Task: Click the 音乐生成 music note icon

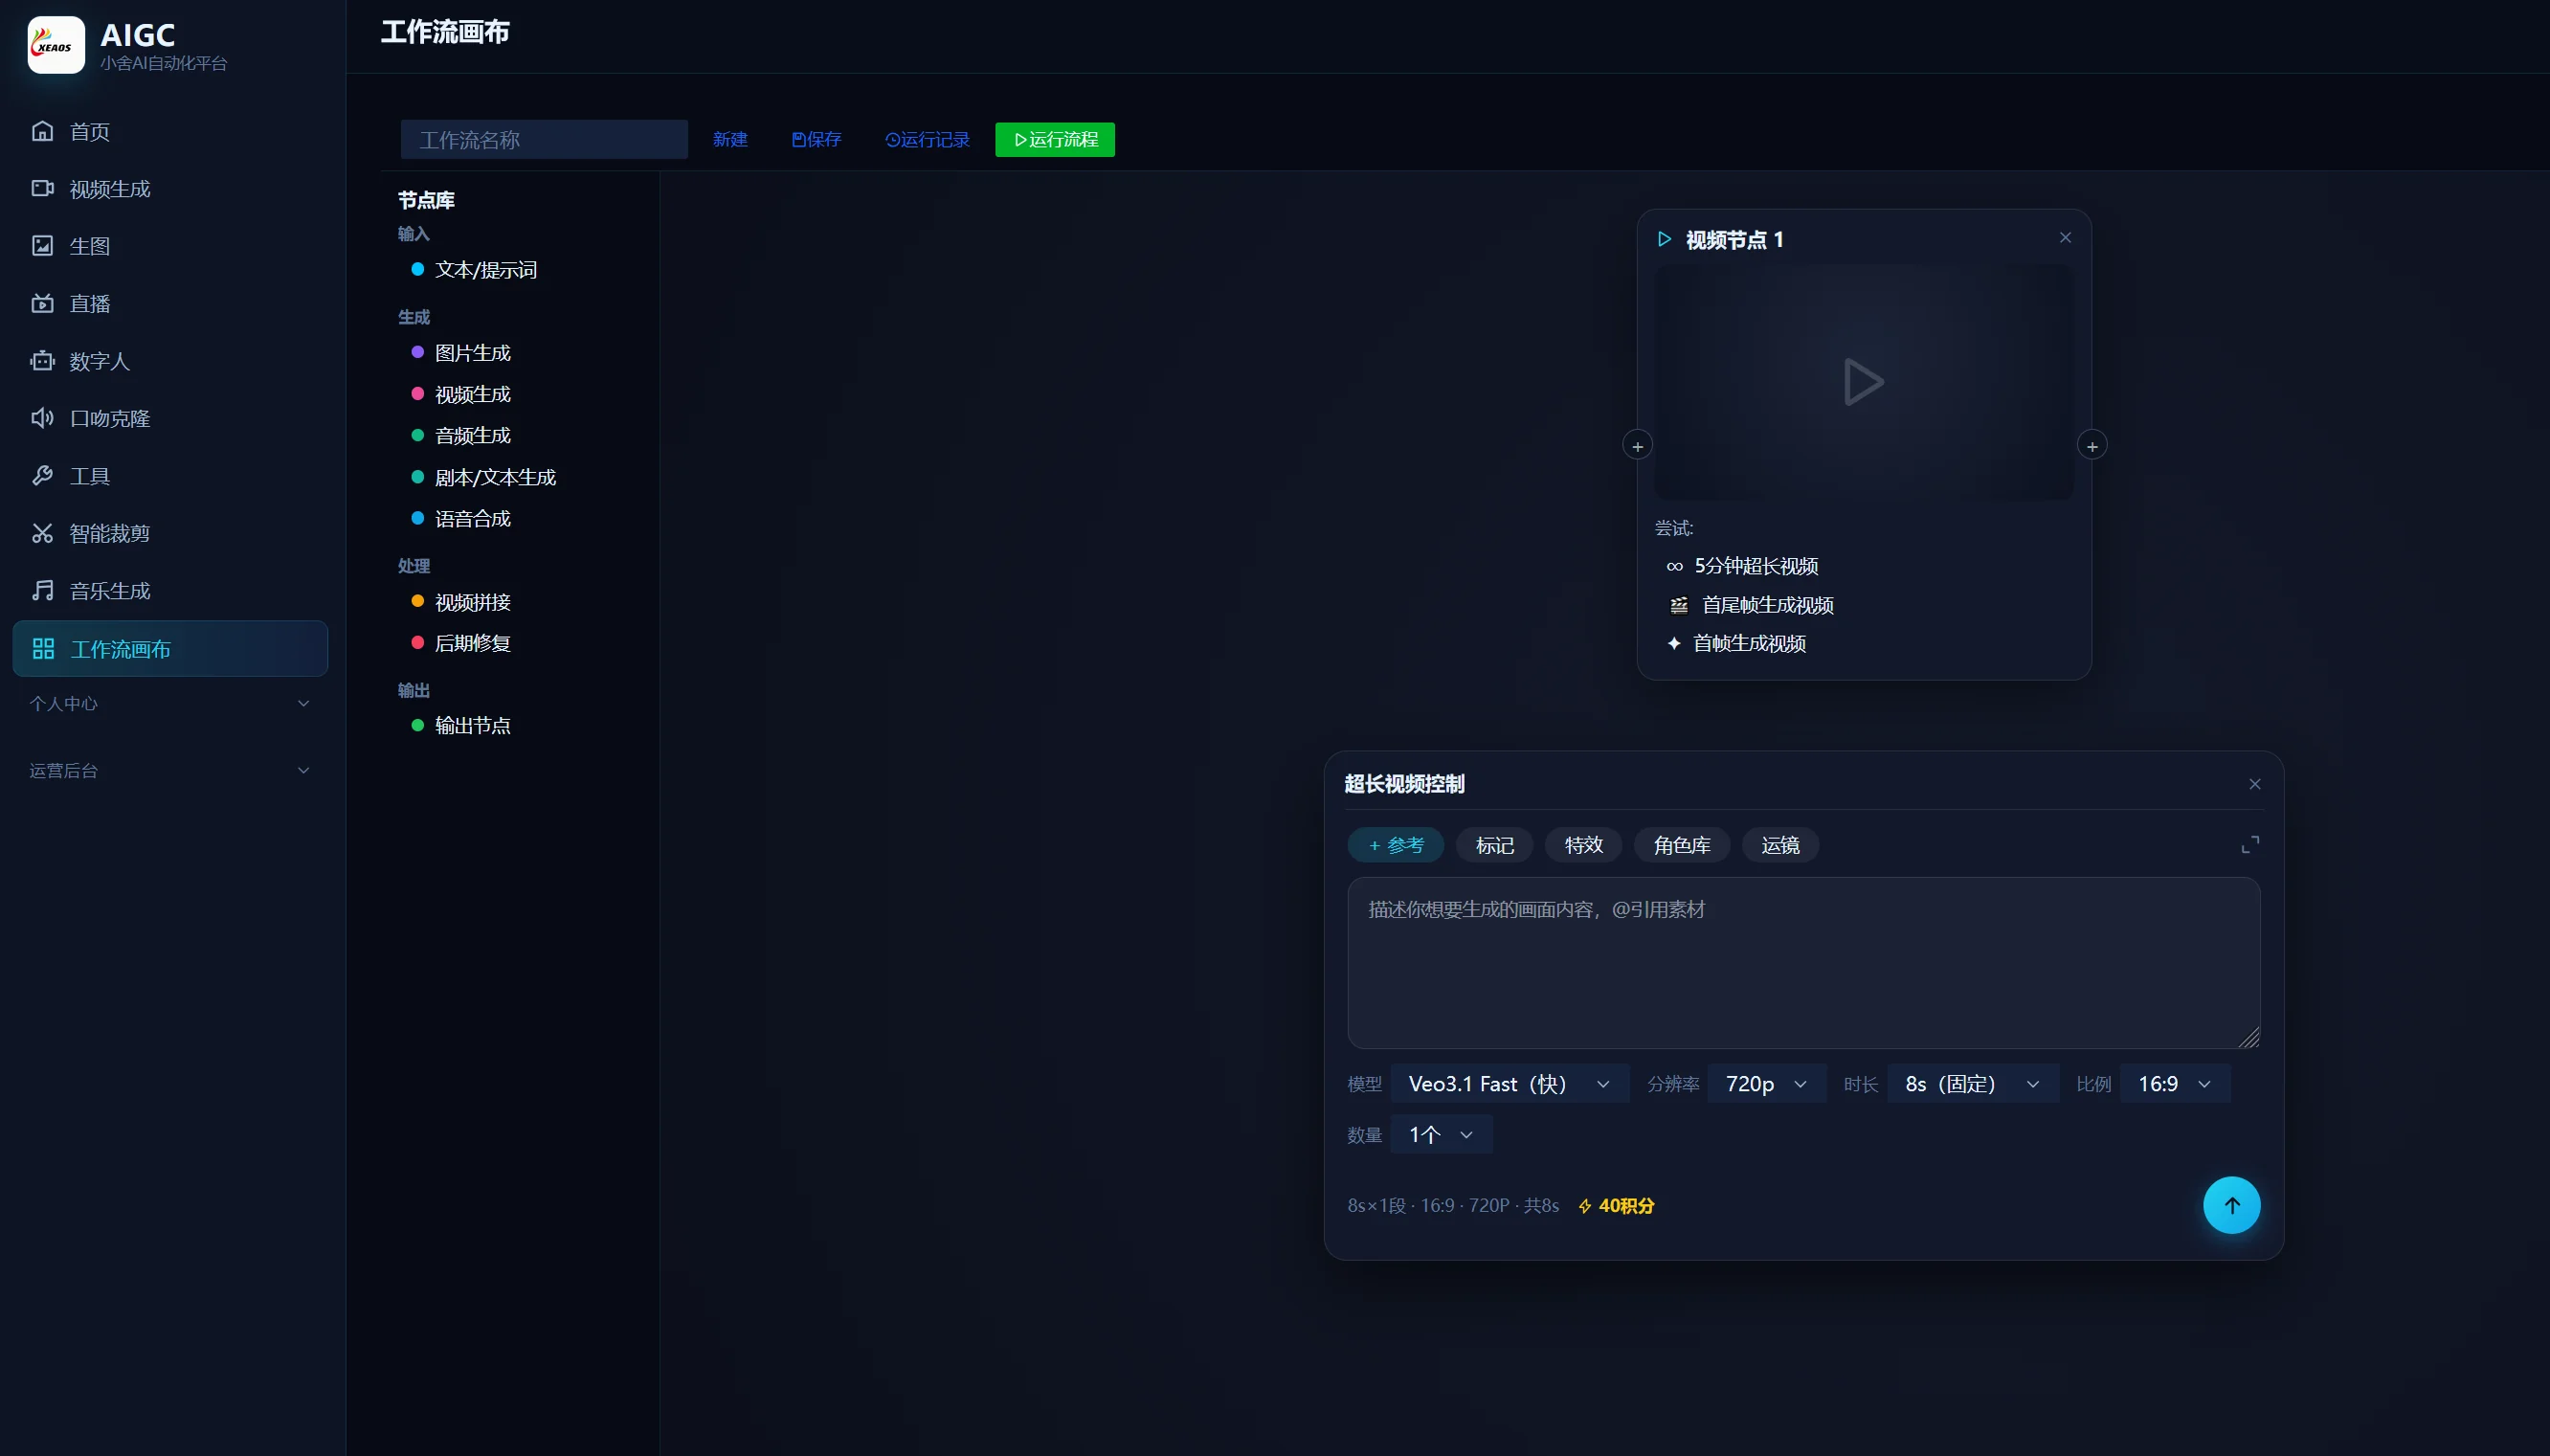Action: [x=42, y=591]
